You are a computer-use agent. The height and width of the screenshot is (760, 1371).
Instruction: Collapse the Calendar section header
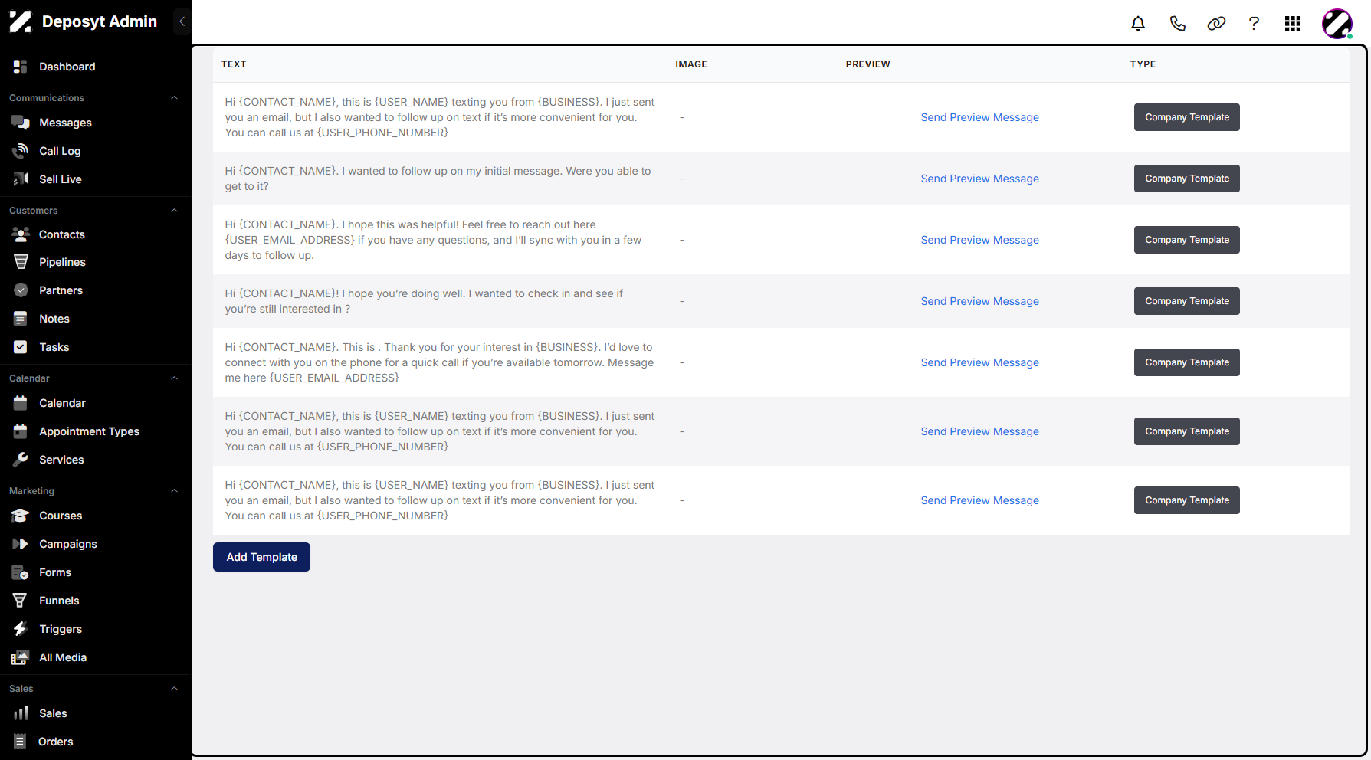tap(174, 378)
